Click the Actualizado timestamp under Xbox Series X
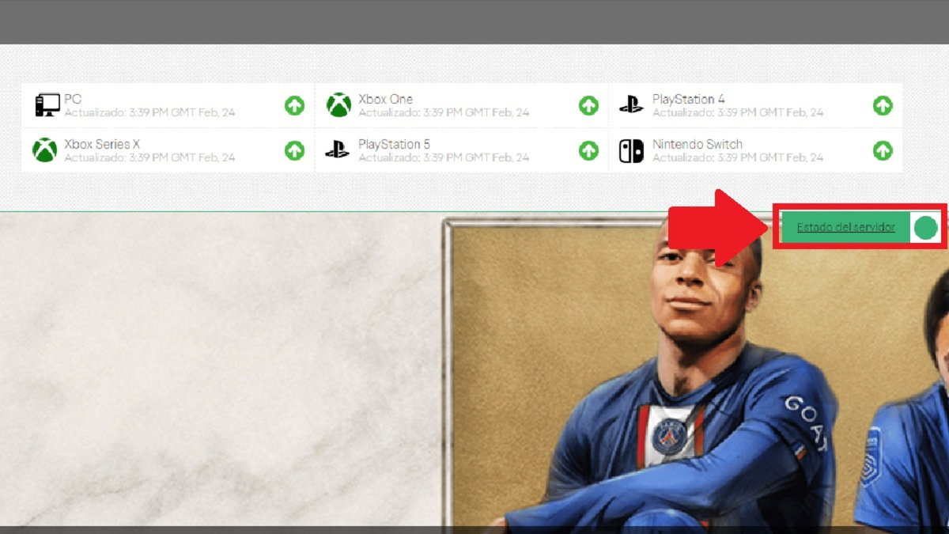 point(149,157)
